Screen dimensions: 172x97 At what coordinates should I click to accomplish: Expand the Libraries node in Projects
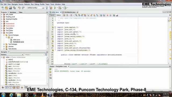pyautogui.click(x=4, y=47)
